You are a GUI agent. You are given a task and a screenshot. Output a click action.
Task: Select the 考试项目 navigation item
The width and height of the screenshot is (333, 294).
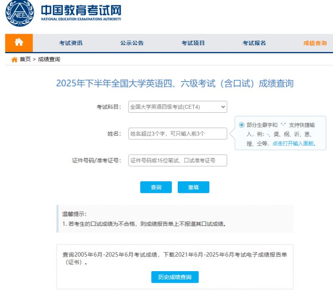[193, 43]
